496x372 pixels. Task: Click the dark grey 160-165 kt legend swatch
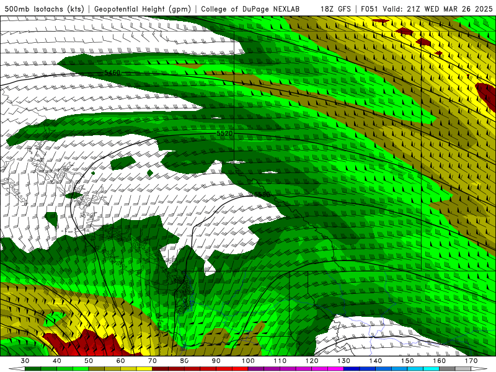[x=447, y=369]
